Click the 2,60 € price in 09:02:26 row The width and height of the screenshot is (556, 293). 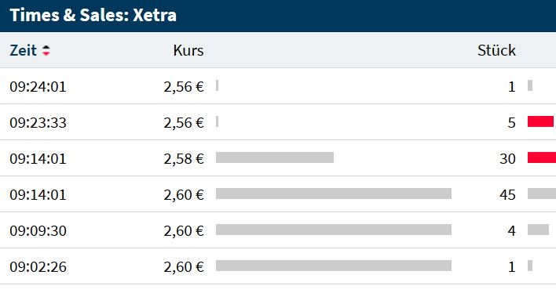184,267
